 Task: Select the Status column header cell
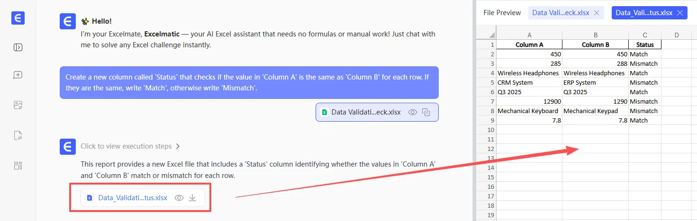click(644, 44)
